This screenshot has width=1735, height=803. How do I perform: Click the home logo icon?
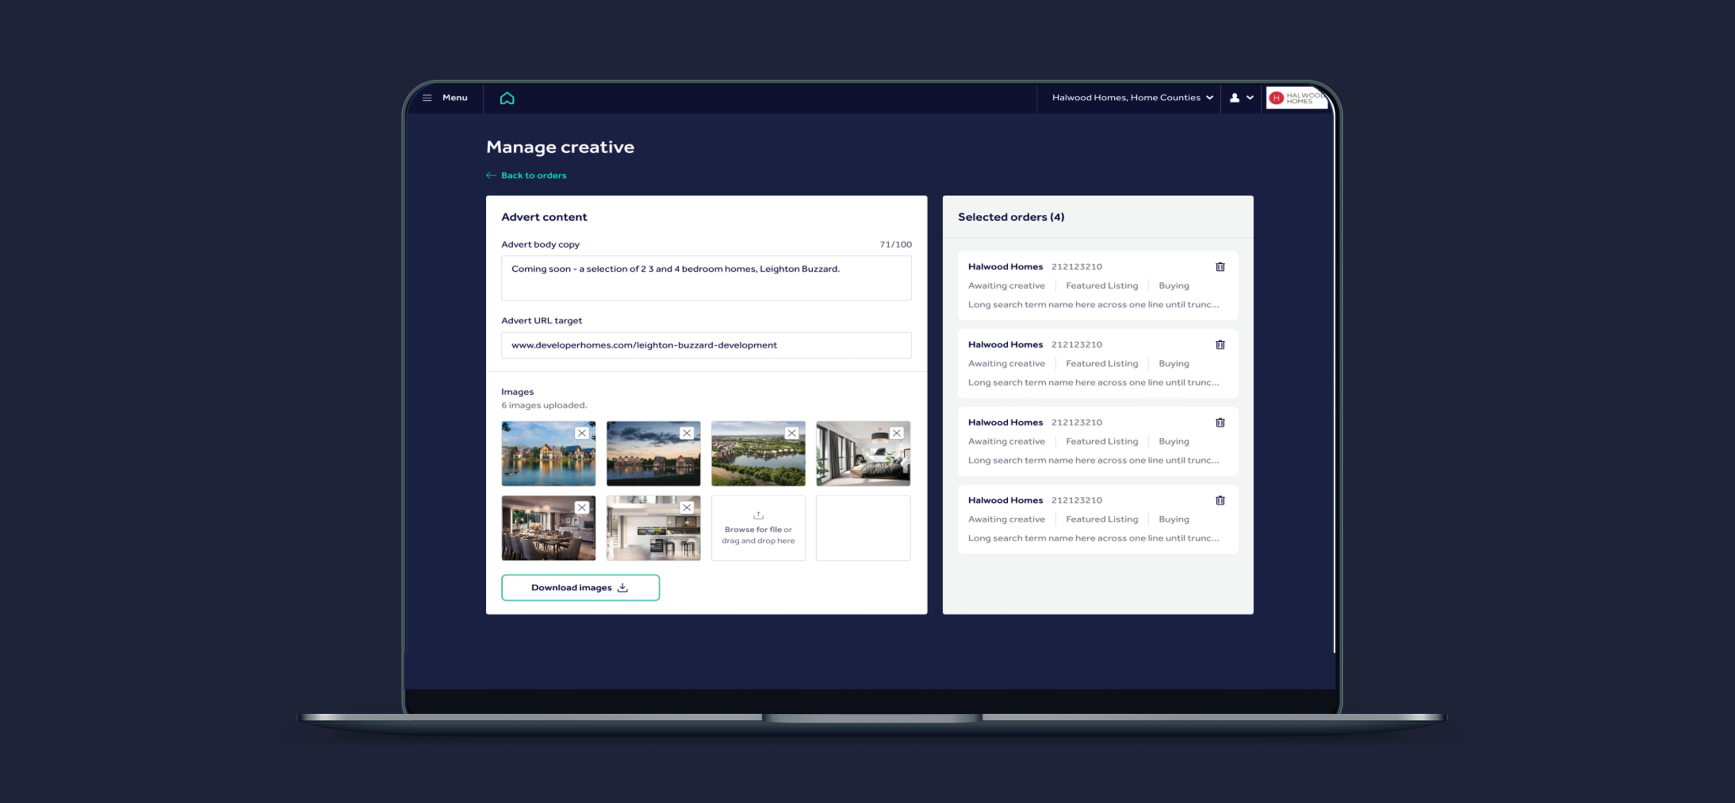[507, 98]
